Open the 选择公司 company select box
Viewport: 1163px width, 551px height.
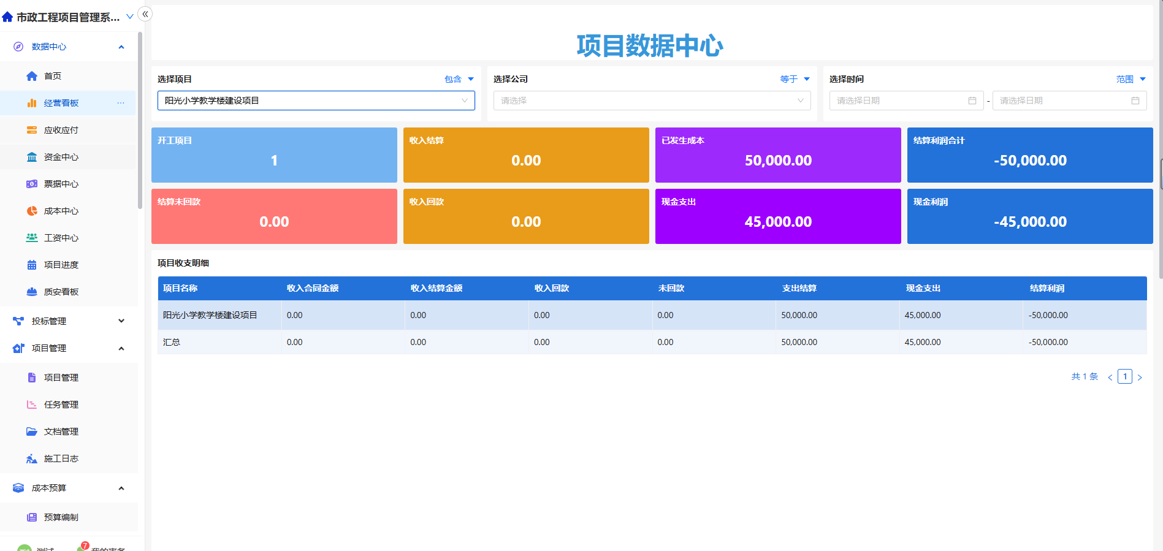(652, 101)
